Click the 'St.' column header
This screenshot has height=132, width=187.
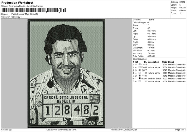tap(145, 62)
